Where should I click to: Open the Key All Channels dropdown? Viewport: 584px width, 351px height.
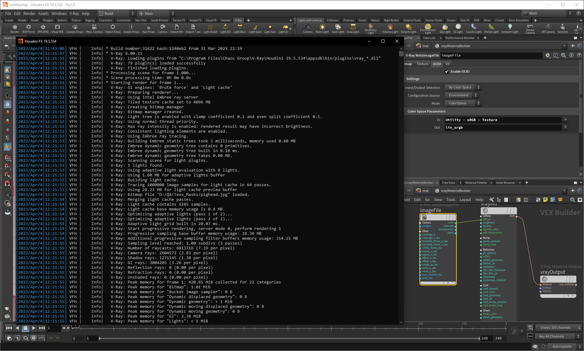click(x=558, y=336)
